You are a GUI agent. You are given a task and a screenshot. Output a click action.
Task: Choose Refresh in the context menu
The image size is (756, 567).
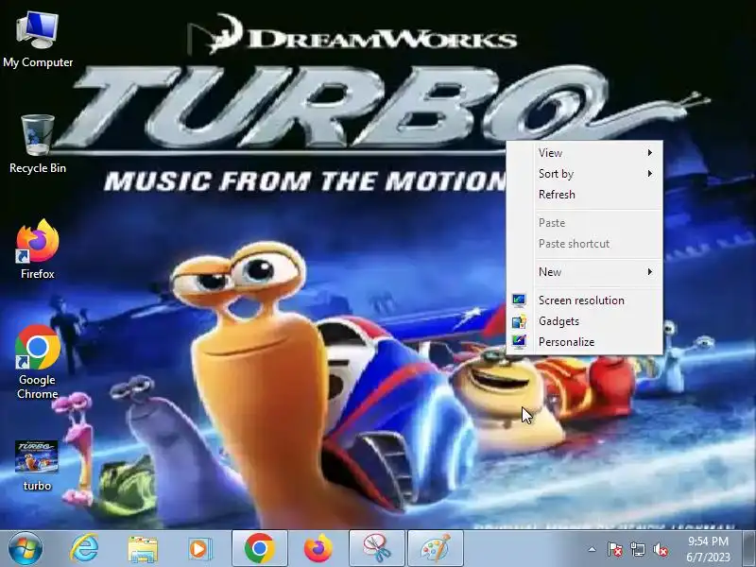pyautogui.click(x=584, y=195)
